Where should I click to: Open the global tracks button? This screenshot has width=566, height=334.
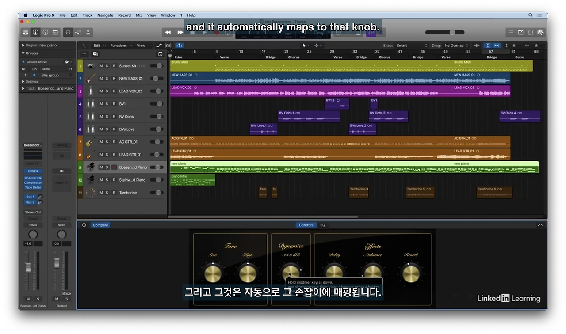coord(161,54)
